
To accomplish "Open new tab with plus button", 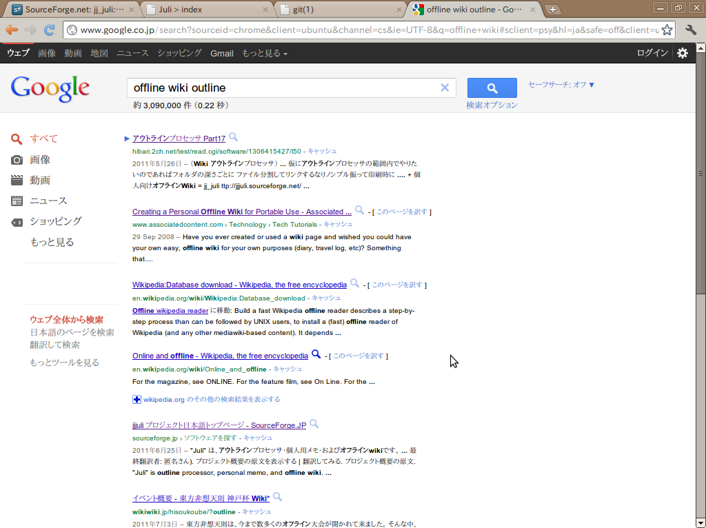I will (x=553, y=10).
